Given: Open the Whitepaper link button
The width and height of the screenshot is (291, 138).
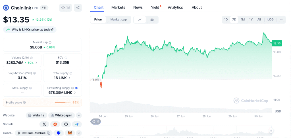Looking at the screenshot, I should [61, 115].
